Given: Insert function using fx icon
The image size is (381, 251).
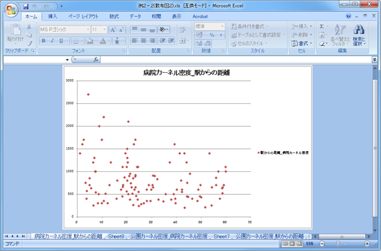Looking at the screenshot, I should click(96, 60).
